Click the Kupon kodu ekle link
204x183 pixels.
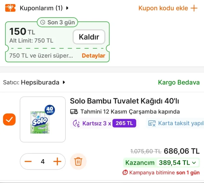click(163, 8)
